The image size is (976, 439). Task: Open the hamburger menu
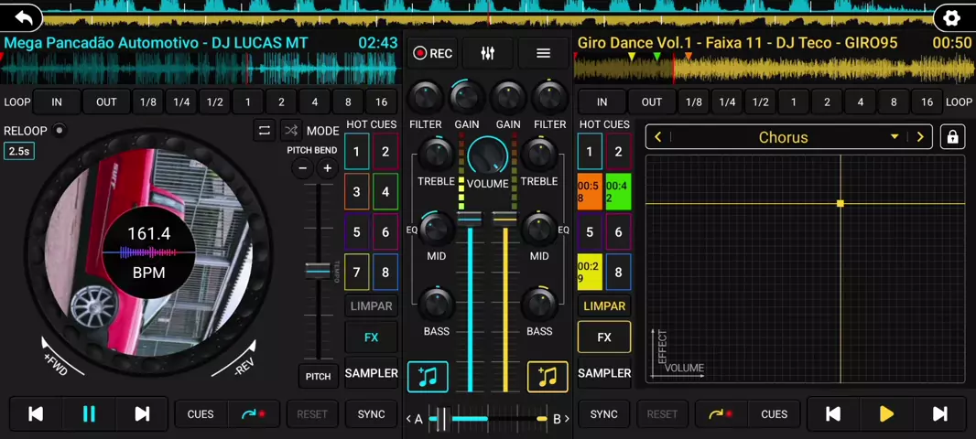[x=543, y=54]
